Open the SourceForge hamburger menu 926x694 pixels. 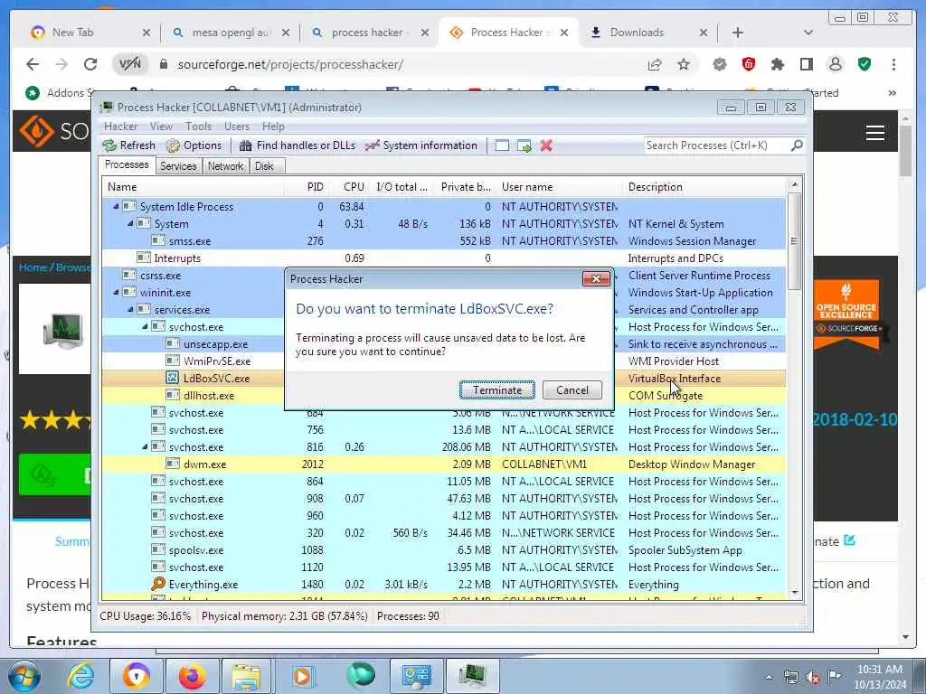click(x=874, y=133)
